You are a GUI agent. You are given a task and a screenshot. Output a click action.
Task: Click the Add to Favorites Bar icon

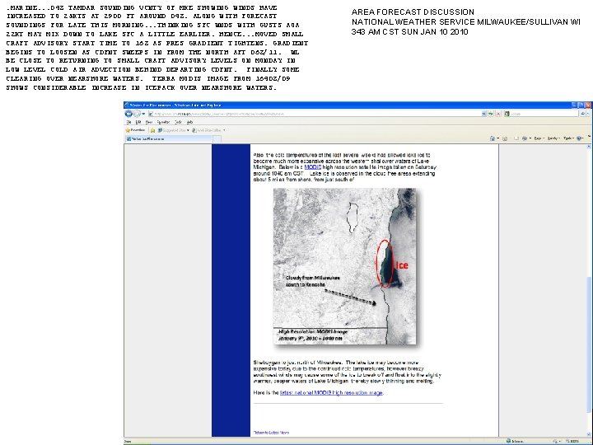pos(153,130)
